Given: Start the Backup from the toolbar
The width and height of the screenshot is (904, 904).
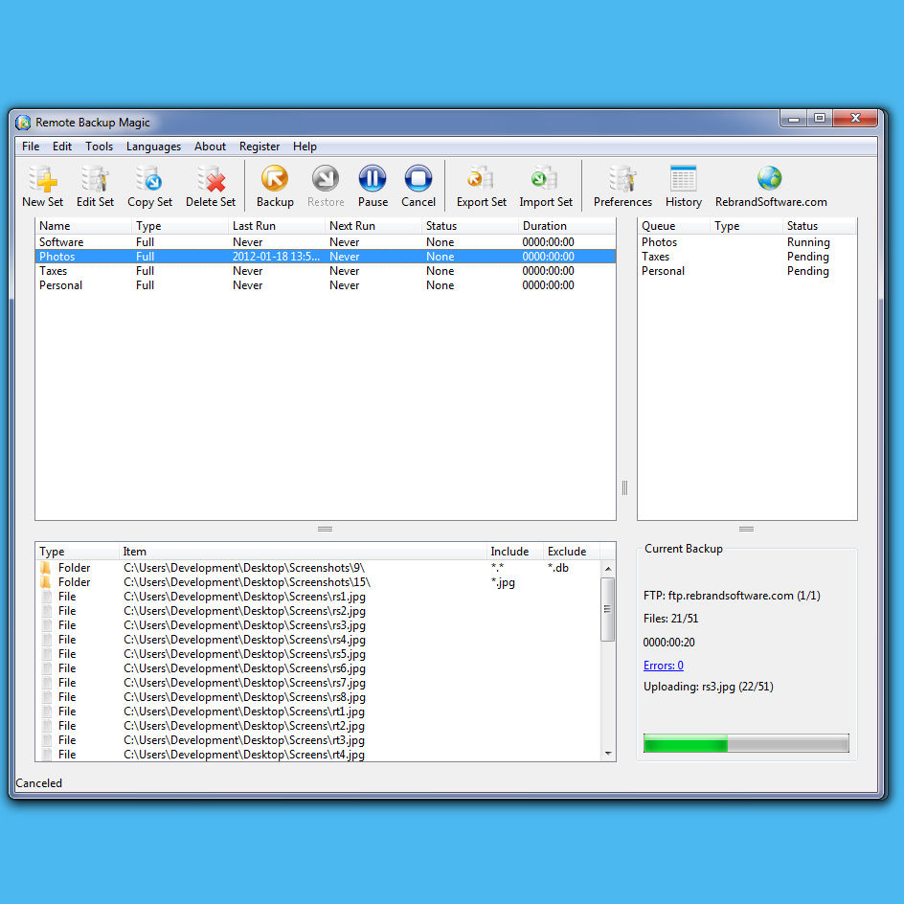Looking at the screenshot, I should (275, 186).
